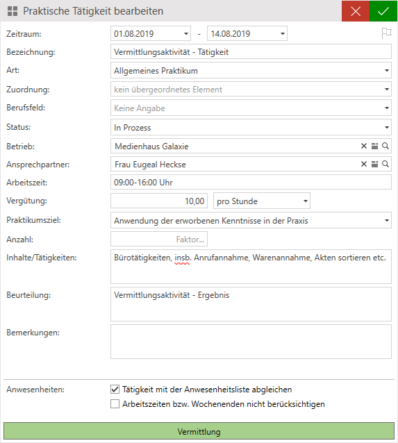Click the flag icon beside the date range

point(386,33)
